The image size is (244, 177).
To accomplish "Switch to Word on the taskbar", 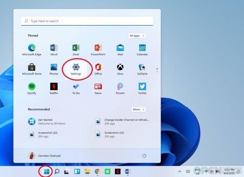I will tap(128, 171).
